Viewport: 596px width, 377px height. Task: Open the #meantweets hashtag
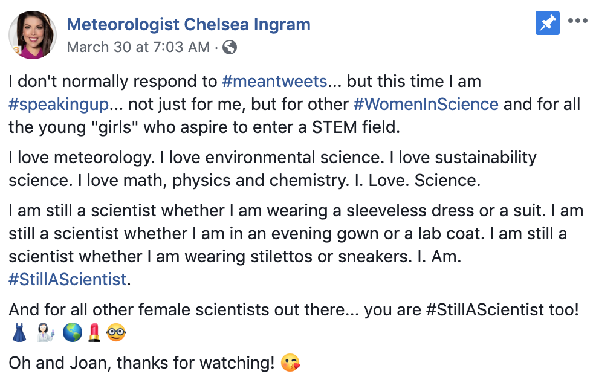274,81
